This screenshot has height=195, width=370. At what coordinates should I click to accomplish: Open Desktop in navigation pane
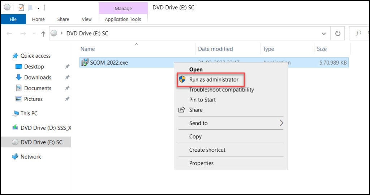pos(34,67)
